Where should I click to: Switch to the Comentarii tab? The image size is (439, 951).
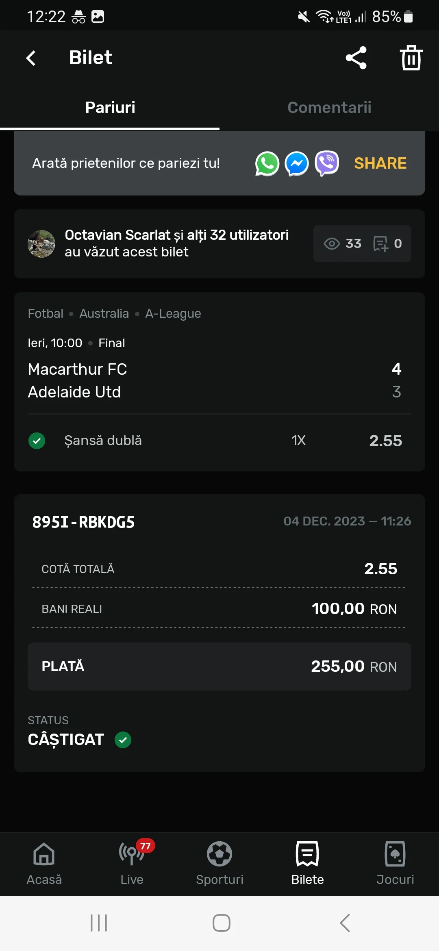329,108
